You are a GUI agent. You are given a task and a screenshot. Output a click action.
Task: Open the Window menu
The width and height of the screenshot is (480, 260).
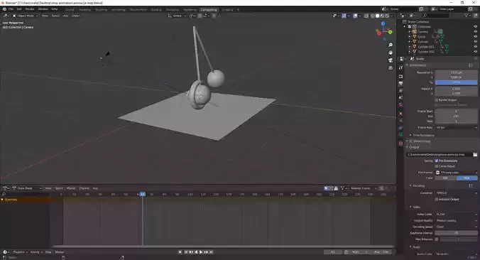[x=43, y=9]
